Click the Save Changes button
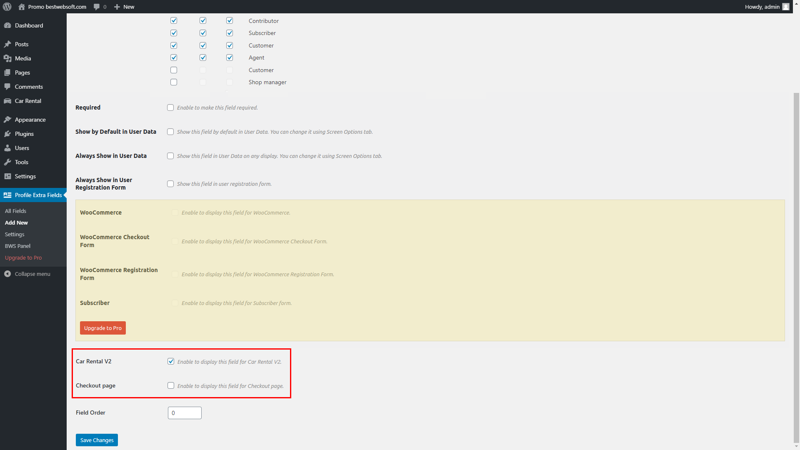 [x=97, y=440]
